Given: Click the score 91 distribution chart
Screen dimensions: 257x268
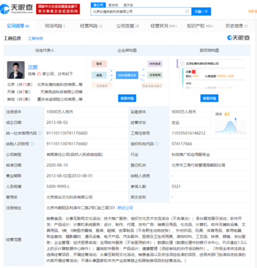Looking at the screenshot, I should [x=231, y=126].
